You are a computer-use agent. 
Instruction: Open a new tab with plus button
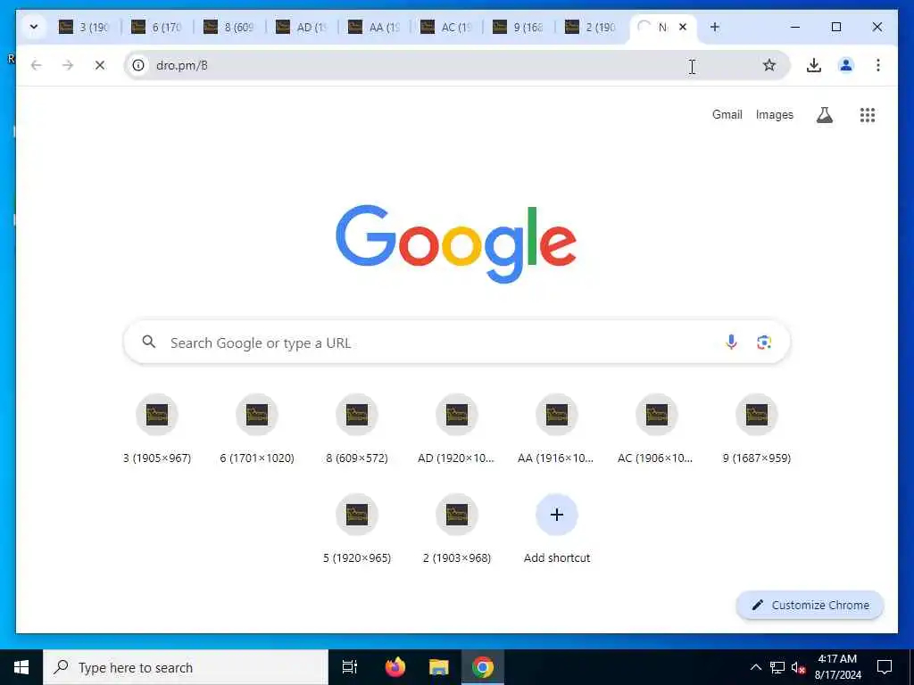click(715, 27)
